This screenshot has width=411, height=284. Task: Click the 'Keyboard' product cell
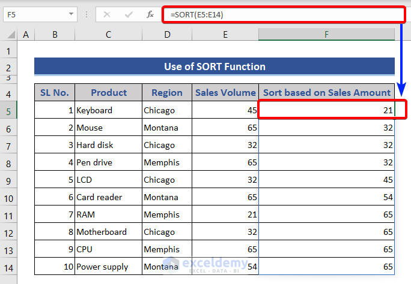pyautogui.click(x=108, y=110)
